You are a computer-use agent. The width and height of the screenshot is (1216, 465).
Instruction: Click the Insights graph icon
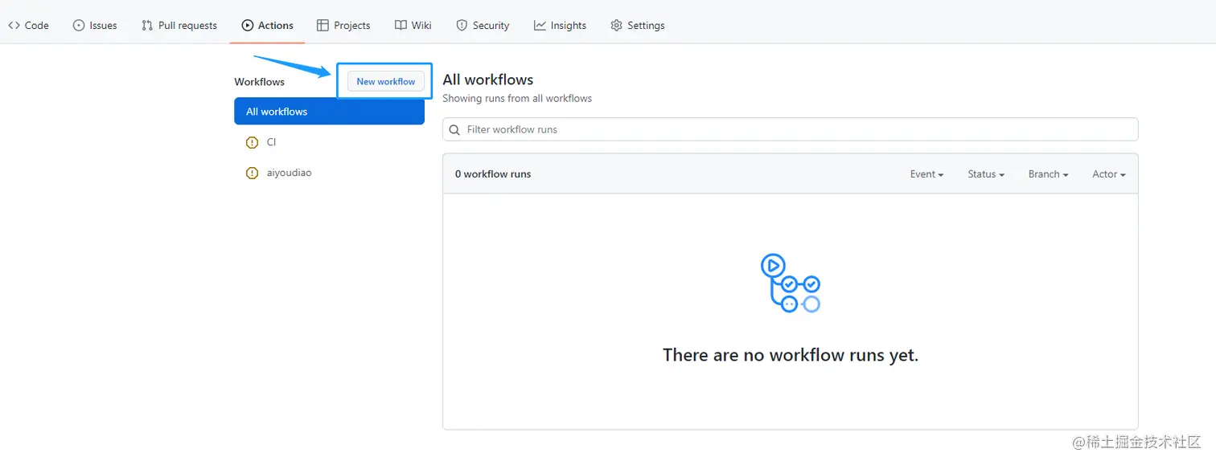point(540,26)
